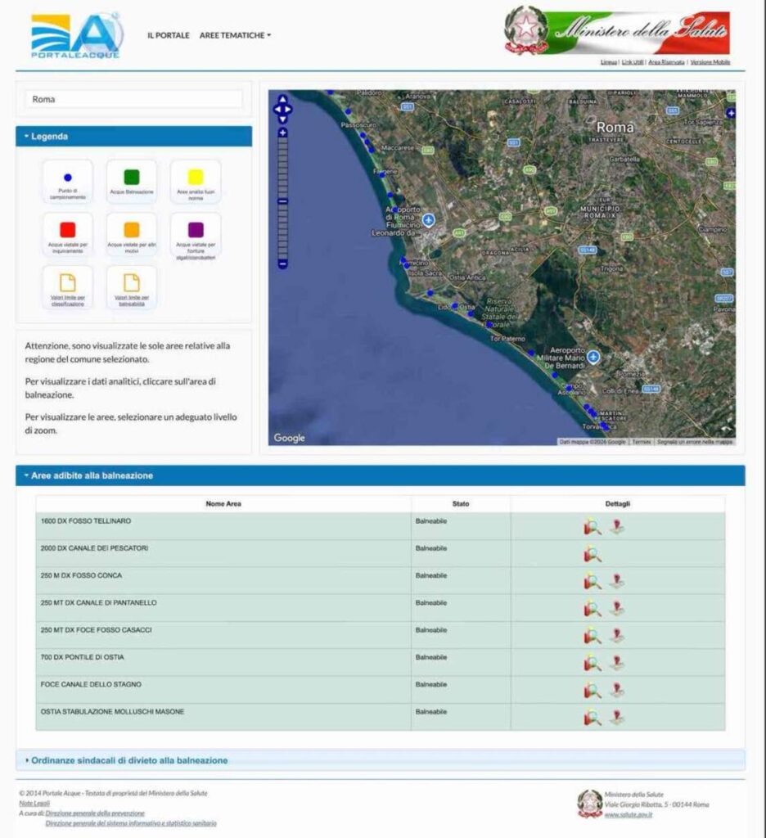The width and height of the screenshot is (766, 838).
Task: Click the green Acque Balneazione swatch
Action: point(132,177)
